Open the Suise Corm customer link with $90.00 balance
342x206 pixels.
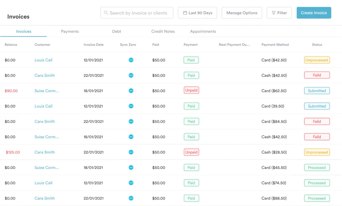[x=47, y=91]
